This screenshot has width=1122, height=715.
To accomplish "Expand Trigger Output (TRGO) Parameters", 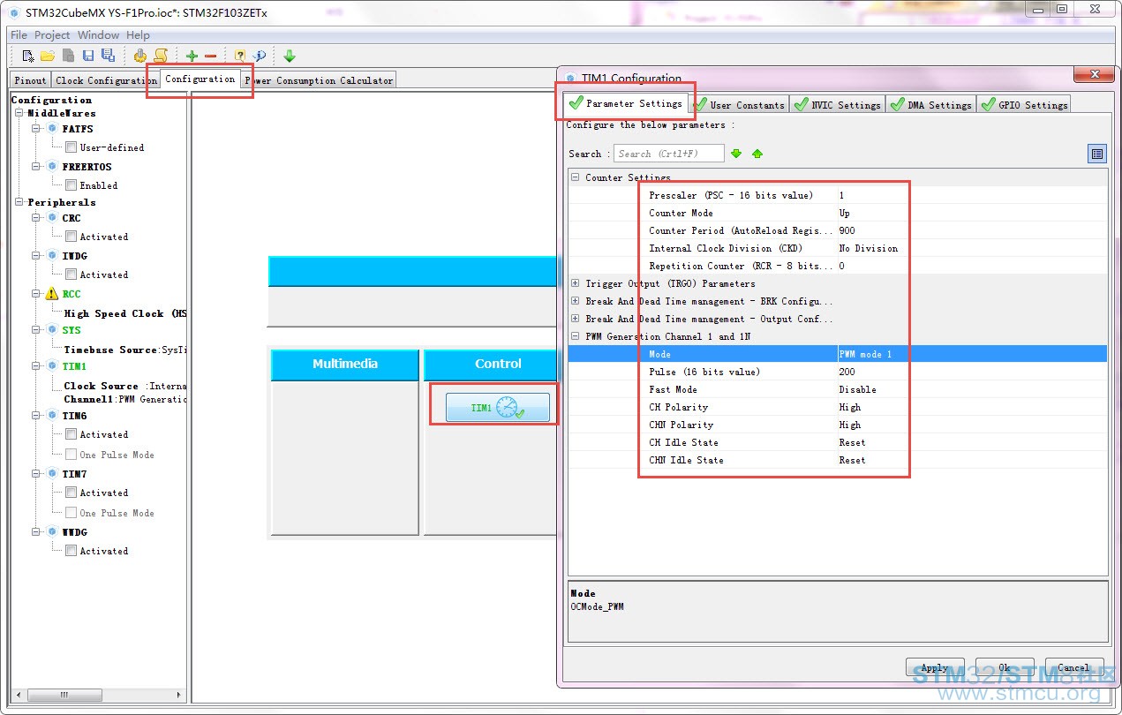I will tap(576, 283).
